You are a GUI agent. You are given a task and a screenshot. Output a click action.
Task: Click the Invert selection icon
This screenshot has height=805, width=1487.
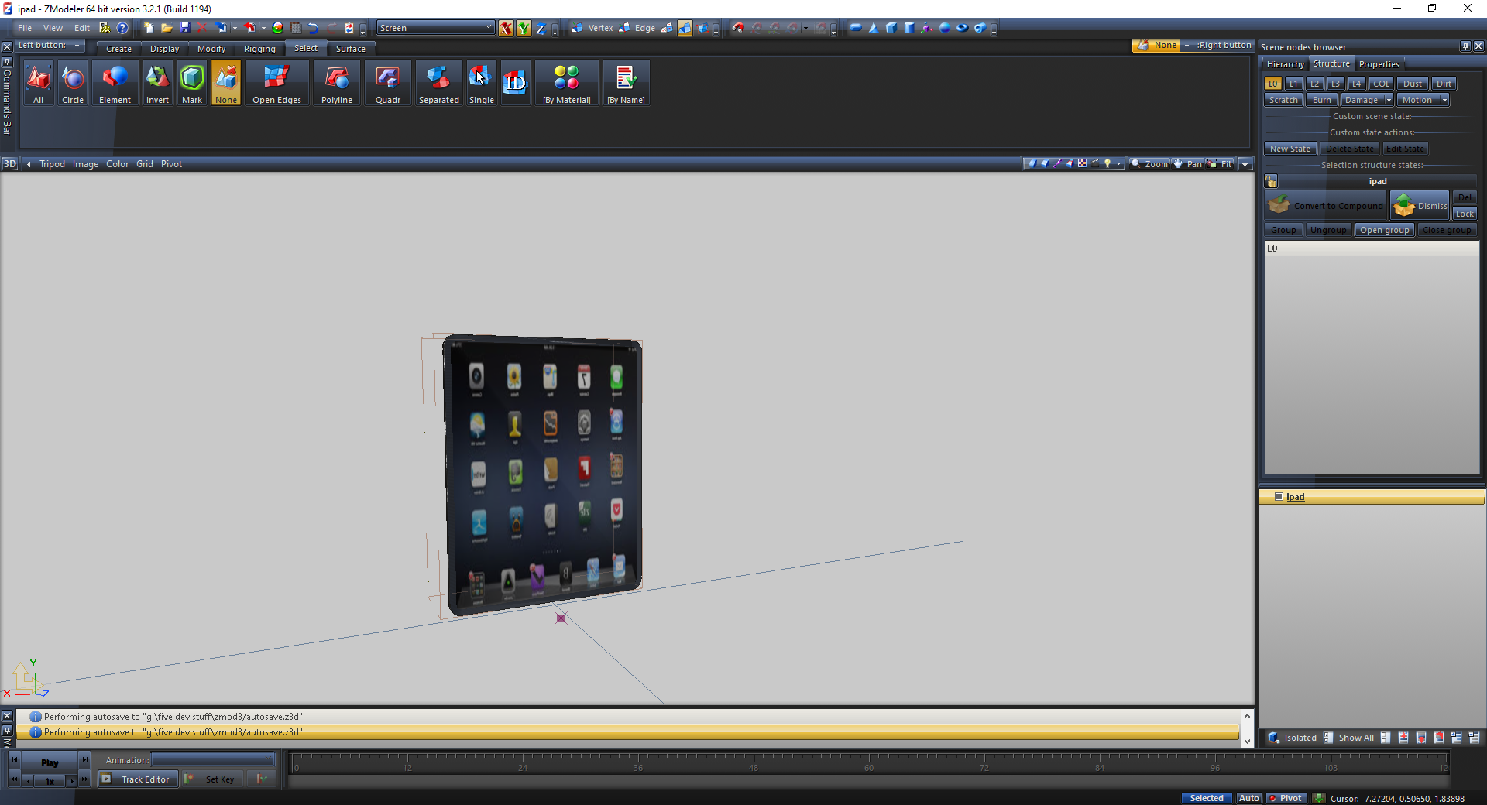coord(157,83)
